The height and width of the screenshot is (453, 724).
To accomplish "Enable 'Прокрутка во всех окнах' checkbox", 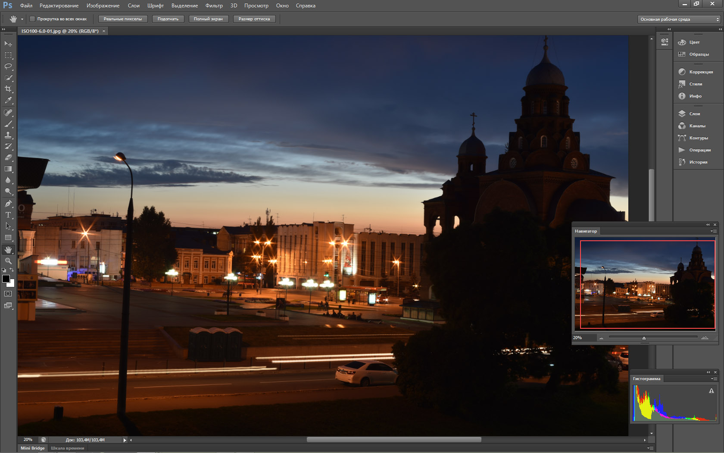I will pos(32,19).
